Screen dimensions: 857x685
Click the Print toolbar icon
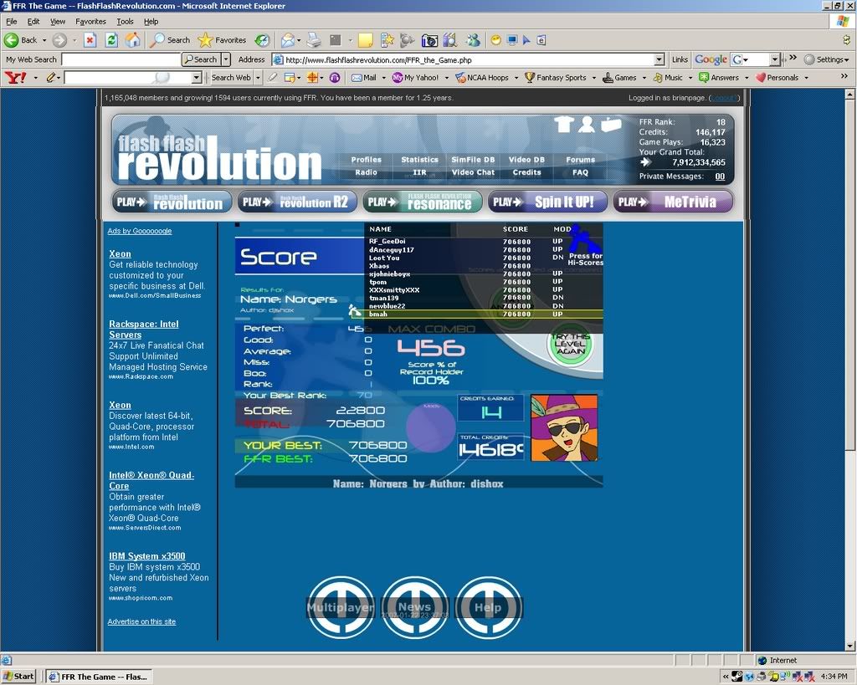point(313,40)
